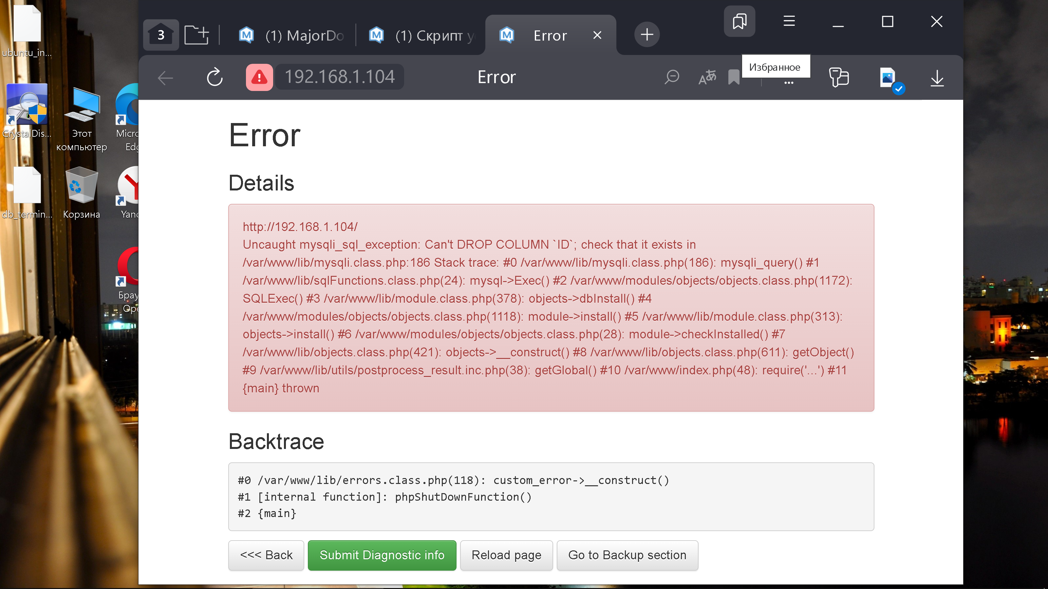Add a new tab with plus button
This screenshot has height=589, width=1048.
coord(647,35)
